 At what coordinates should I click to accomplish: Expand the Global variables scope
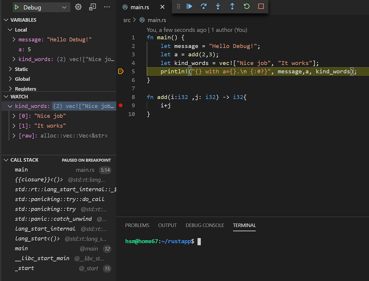(22, 79)
